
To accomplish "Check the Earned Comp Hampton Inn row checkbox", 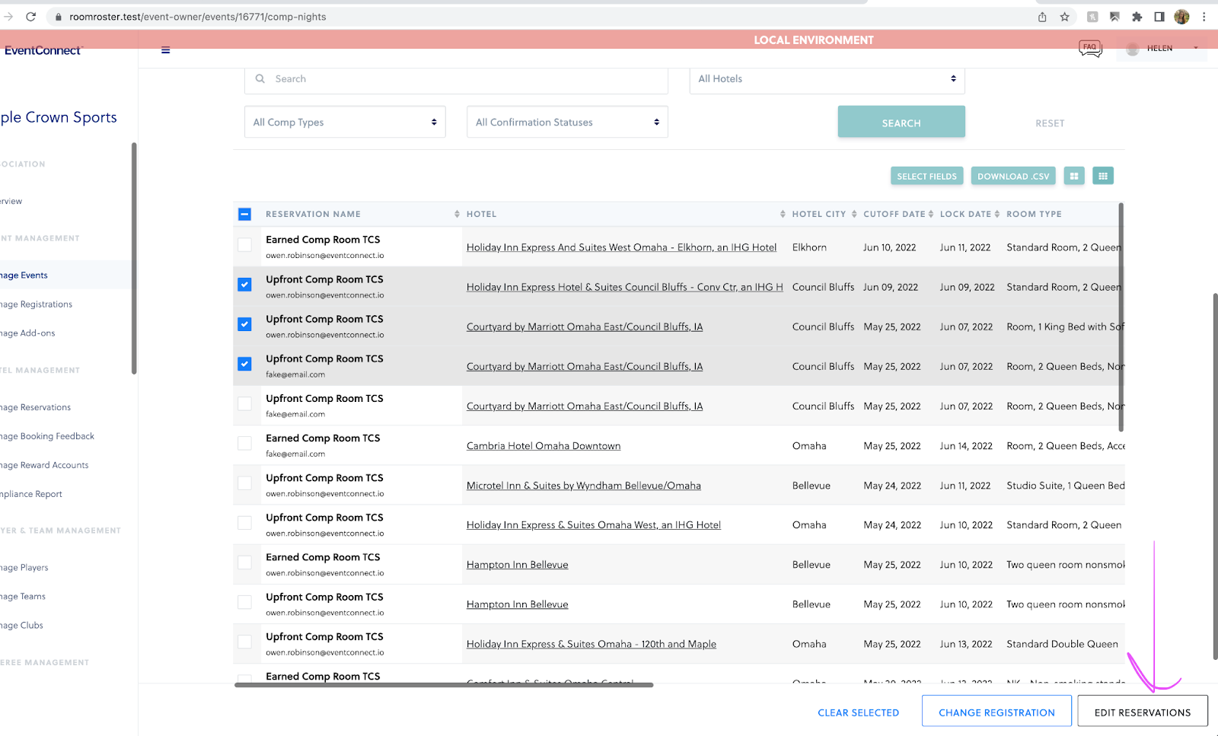I will (x=244, y=562).
